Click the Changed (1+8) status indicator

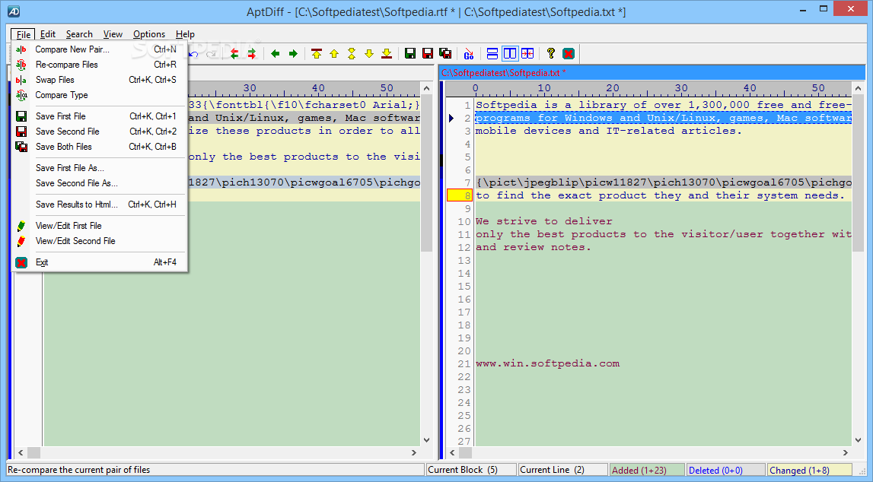[x=810, y=471]
